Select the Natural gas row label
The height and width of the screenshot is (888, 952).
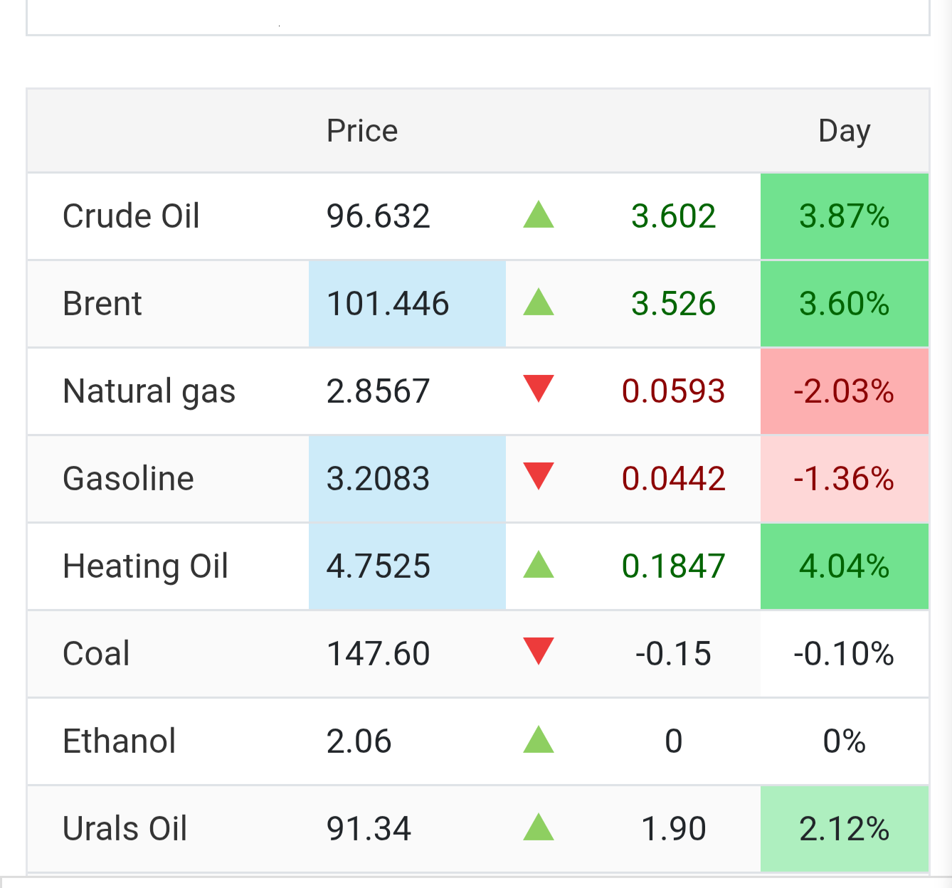[x=149, y=391]
